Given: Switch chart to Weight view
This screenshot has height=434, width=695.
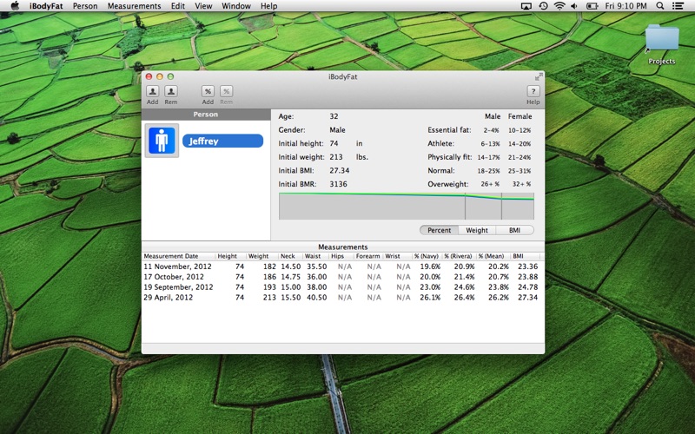Looking at the screenshot, I should tap(477, 230).
